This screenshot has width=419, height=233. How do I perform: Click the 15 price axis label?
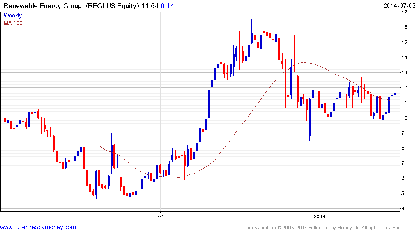click(x=404, y=42)
